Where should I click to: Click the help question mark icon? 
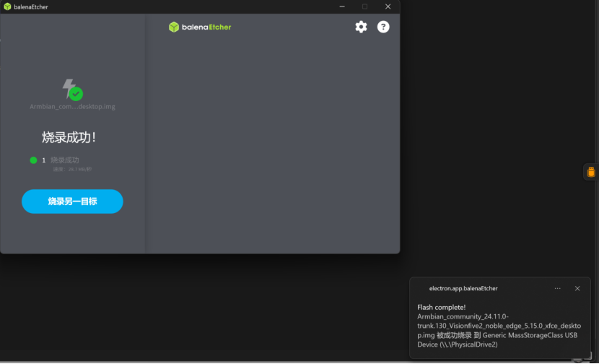pos(383,27)
